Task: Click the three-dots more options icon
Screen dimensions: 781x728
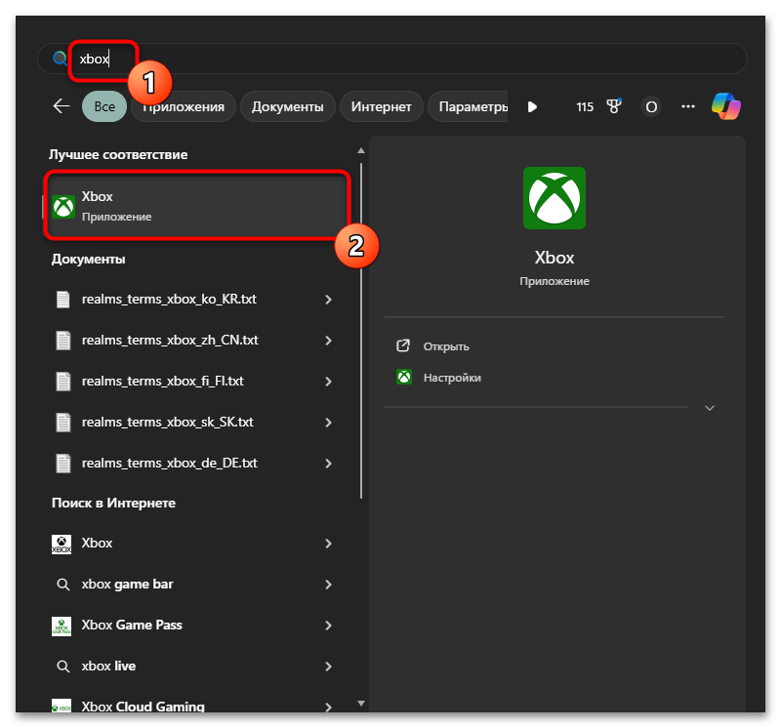Action: 688,106
